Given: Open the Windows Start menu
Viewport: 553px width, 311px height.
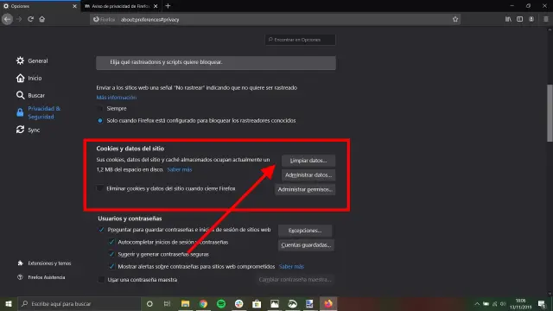Looking at the screenshot, I should click(9, 303).
